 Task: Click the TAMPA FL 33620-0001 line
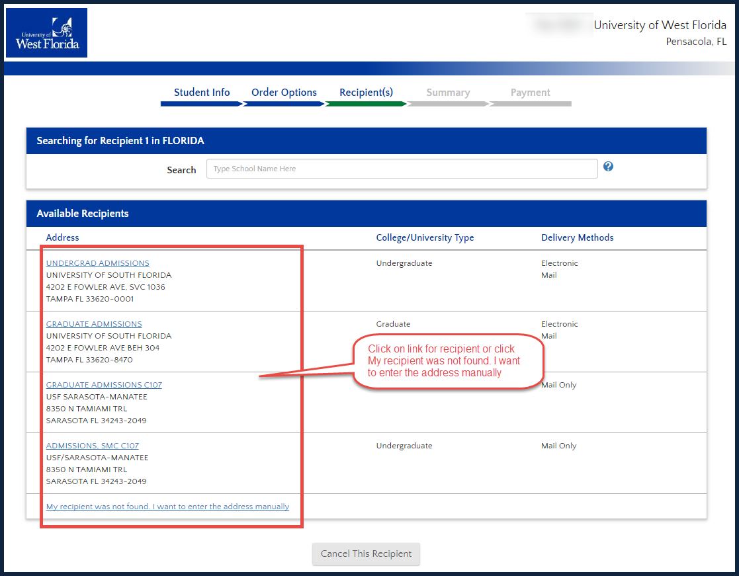90,299
